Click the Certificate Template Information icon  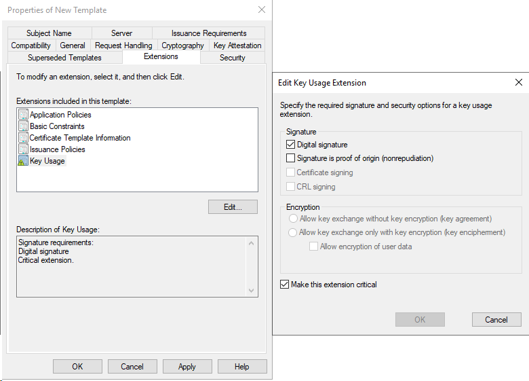[23, 137]
